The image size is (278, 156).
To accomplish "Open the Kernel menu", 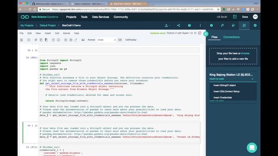I will click(66, 33).
